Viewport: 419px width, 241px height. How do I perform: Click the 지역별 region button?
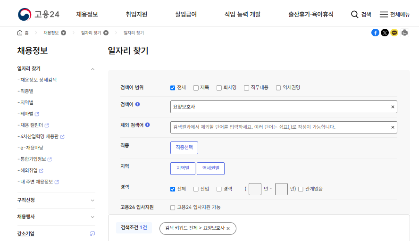coord(183,168)
